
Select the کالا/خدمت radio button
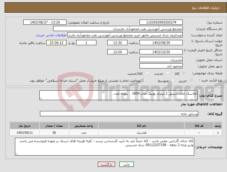[x=147, y=73]
